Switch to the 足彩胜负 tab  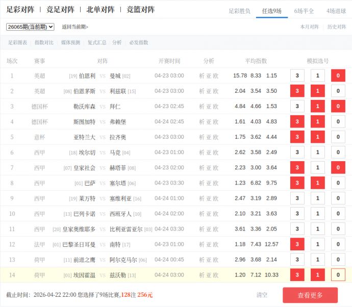(239, 11)
